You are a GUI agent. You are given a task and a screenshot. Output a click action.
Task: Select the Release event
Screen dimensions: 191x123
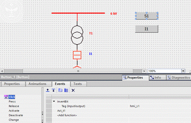pos(14,106)
